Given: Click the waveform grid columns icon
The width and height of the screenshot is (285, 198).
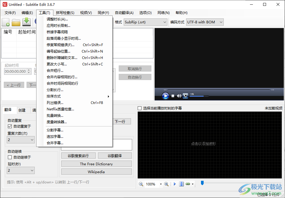Looking at the screenshot, I should tap(181, 184).
